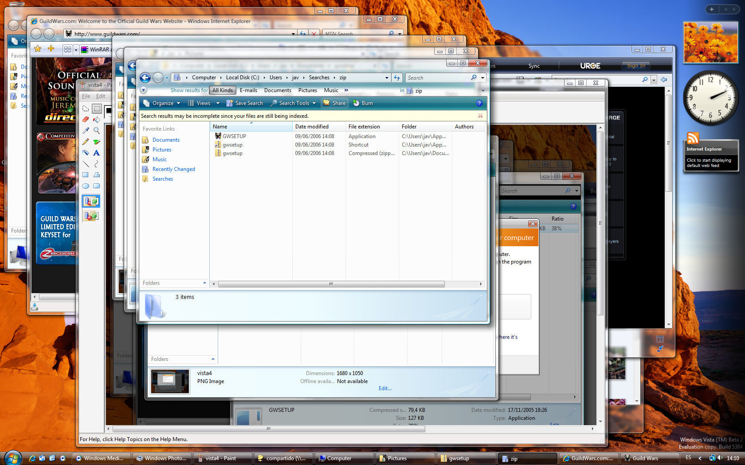The width and height of the screenshot is (745, 465).
Task: Click the Explorer horizontal scrollbar thumb
Action: pos(331,284)
